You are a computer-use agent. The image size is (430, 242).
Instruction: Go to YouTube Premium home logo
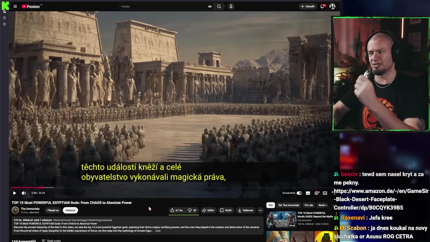[31, 6]
